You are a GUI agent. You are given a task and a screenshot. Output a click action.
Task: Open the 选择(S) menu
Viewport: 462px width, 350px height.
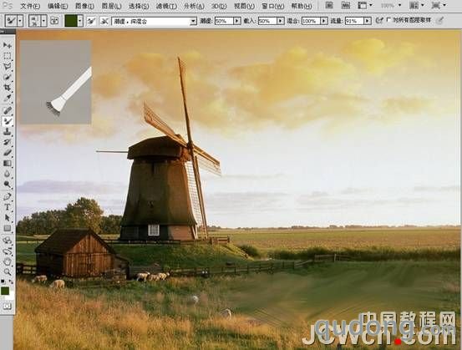pos(139,6)
